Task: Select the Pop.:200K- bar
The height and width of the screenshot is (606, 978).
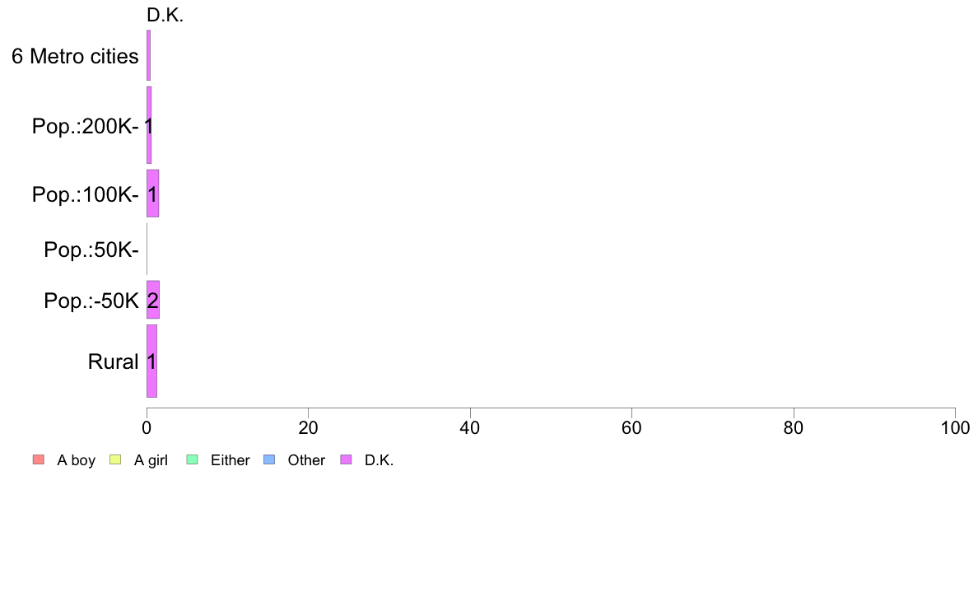Action: (149, 125)
